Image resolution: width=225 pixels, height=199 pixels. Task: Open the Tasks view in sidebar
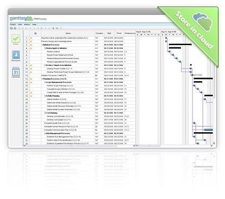pyautogui.click(x=16, y=39)
